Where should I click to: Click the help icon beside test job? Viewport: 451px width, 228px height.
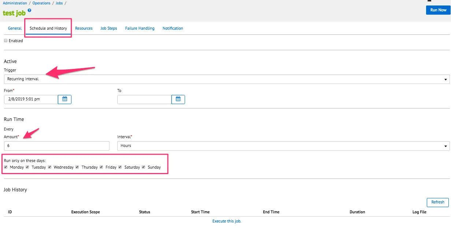(29, 11)
